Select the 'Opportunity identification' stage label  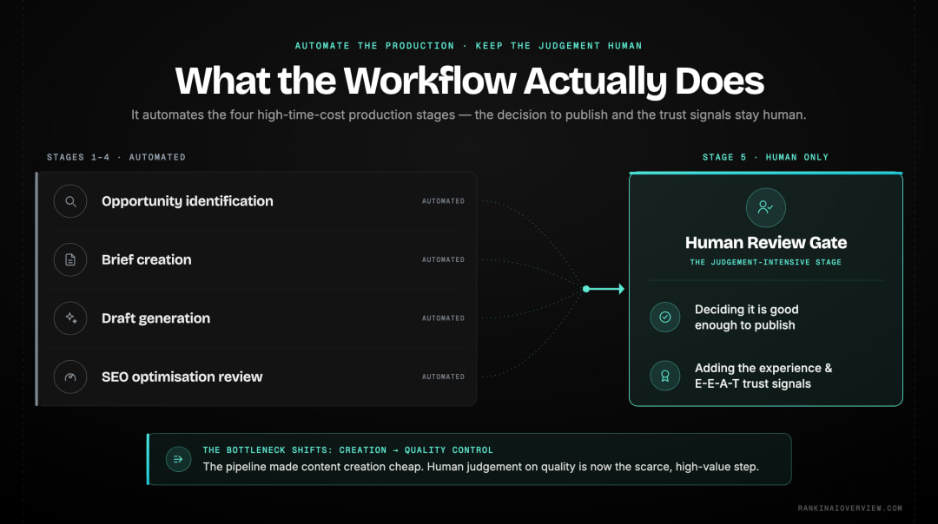point(188,201)
